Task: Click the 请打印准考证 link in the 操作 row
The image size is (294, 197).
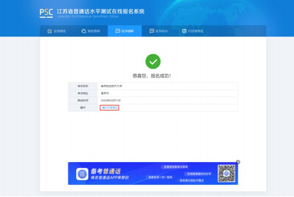Action: pos(110,108)
